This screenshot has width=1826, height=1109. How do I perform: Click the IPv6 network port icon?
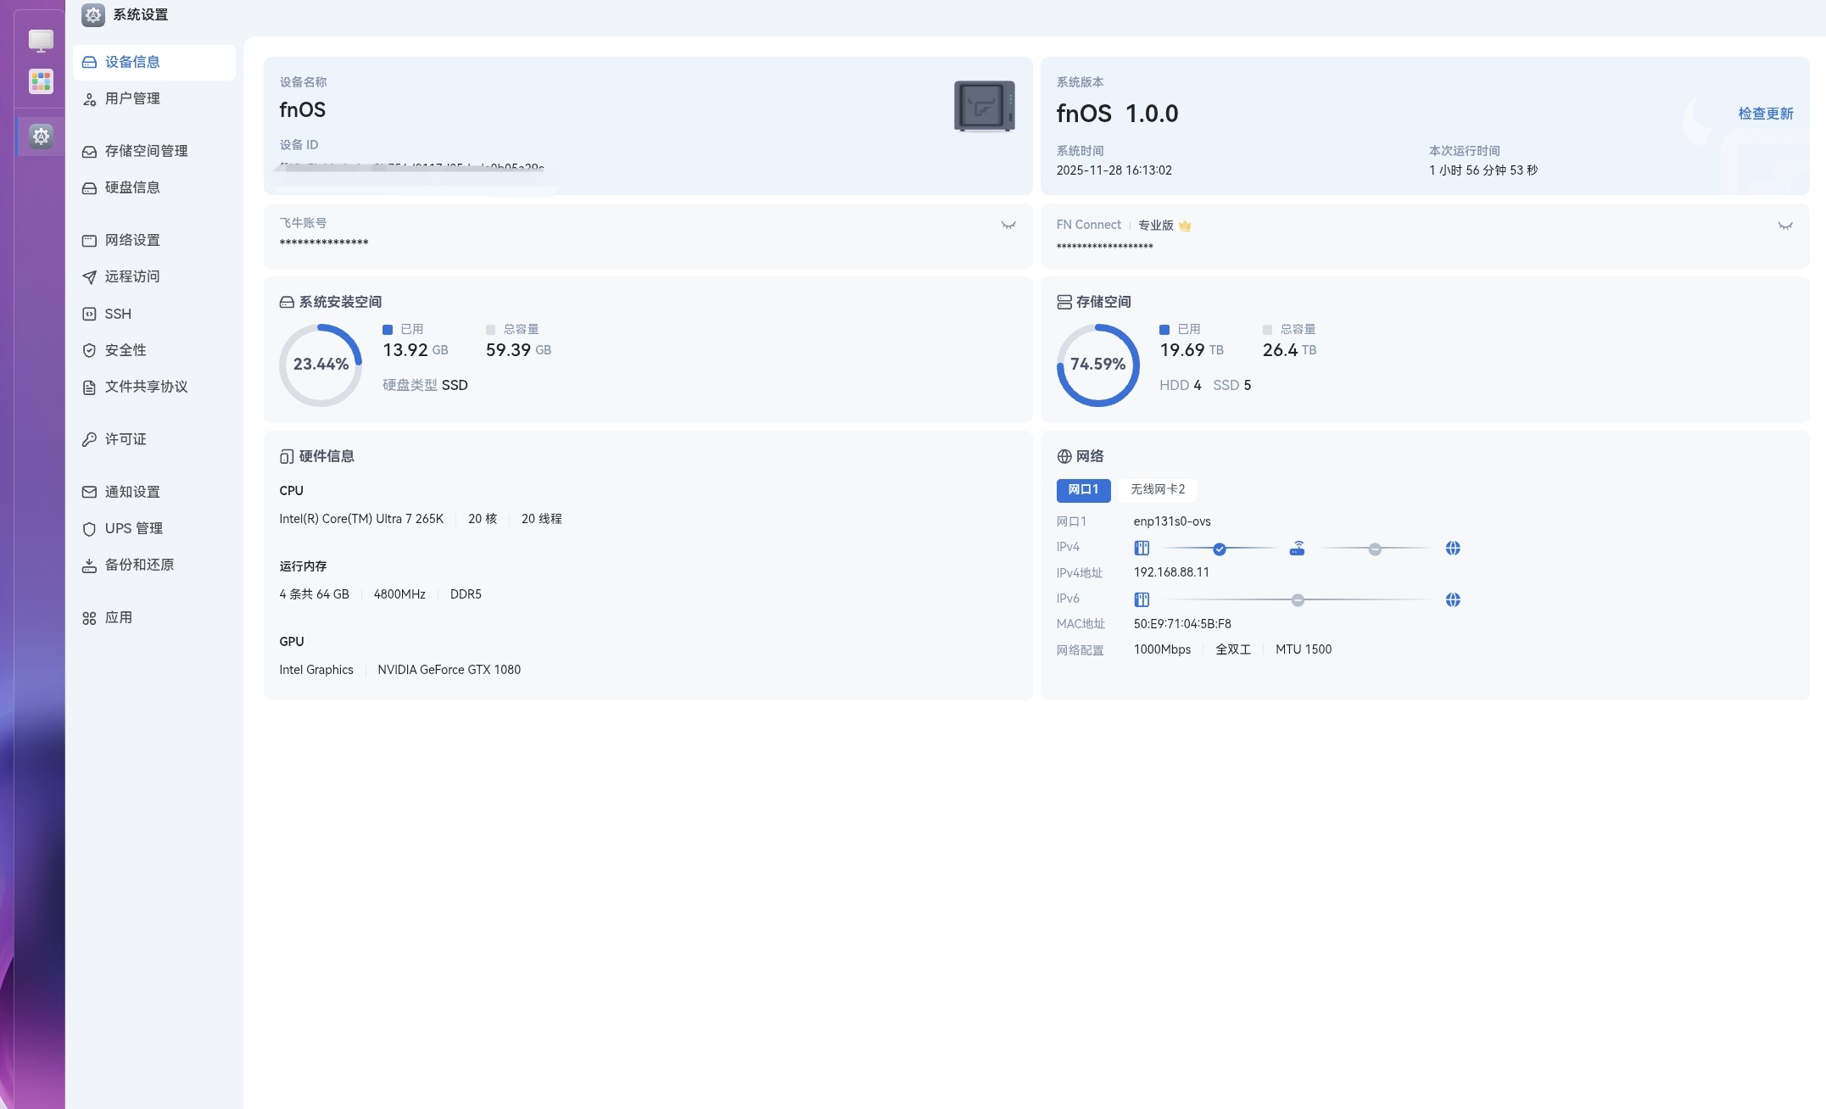[x=1142, y=600]
